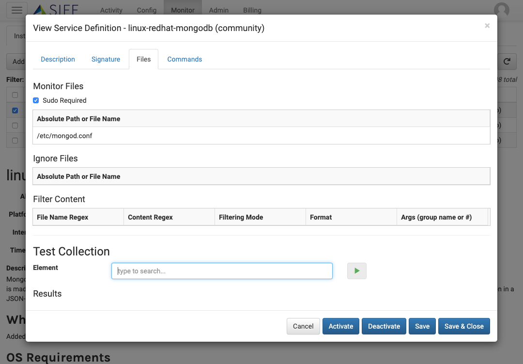Click Ignore Files Absolute Path header
The height and width of the screenshot is (364, 523).
pos(261,176)
